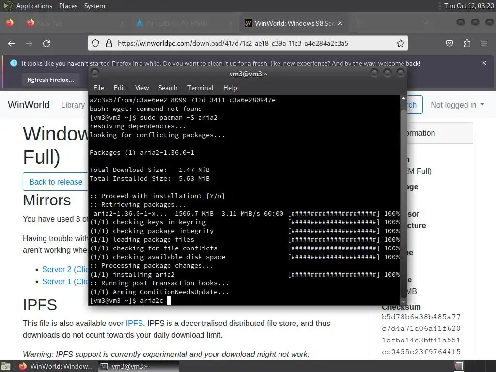Select the WinWorld Windows 98 tab
This screenshot has height=372, width=496.
click(x=294, y=23)
